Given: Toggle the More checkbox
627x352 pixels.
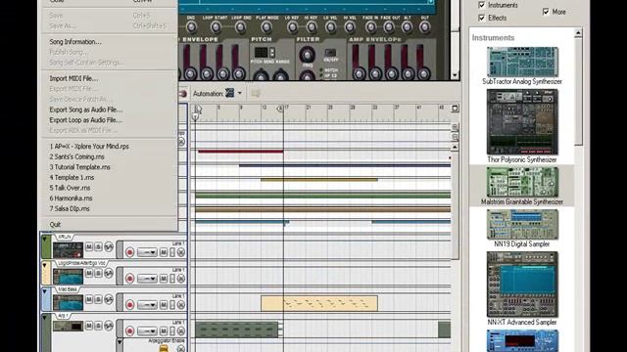Looking at the screenshot, I should pos(546,12).
